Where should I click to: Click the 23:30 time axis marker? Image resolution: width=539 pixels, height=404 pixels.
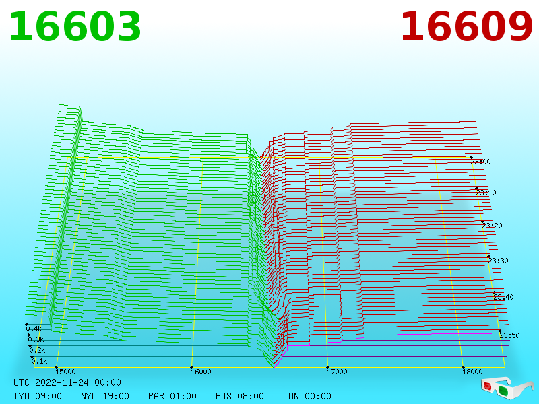[x=498, y=261]
